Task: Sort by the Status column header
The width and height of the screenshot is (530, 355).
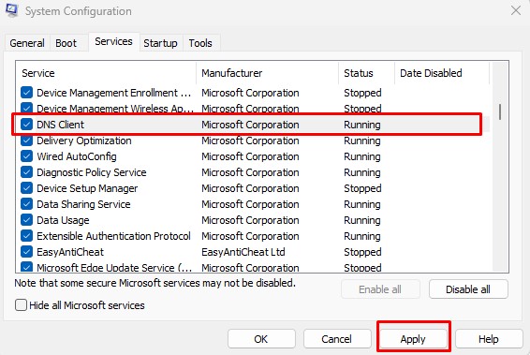Action: click(366, 73)
